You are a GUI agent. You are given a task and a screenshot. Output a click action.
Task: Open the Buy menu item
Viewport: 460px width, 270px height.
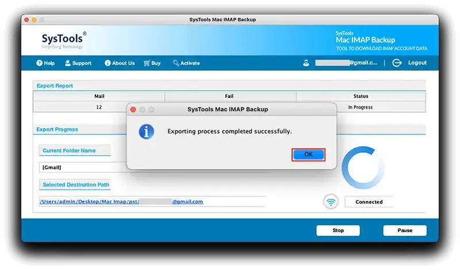[152, 63]
